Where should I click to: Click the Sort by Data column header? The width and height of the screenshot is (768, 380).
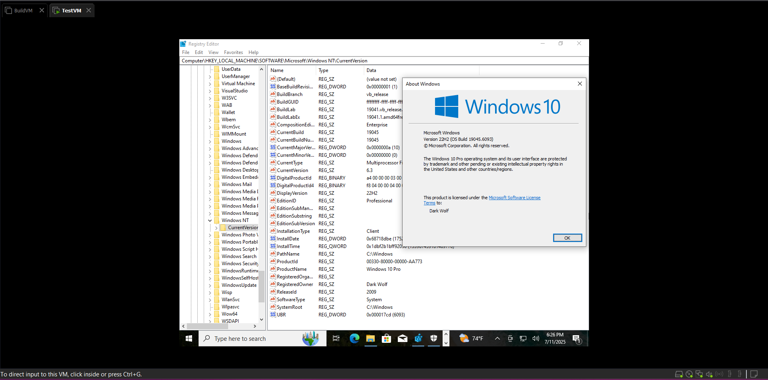[422, 70]
